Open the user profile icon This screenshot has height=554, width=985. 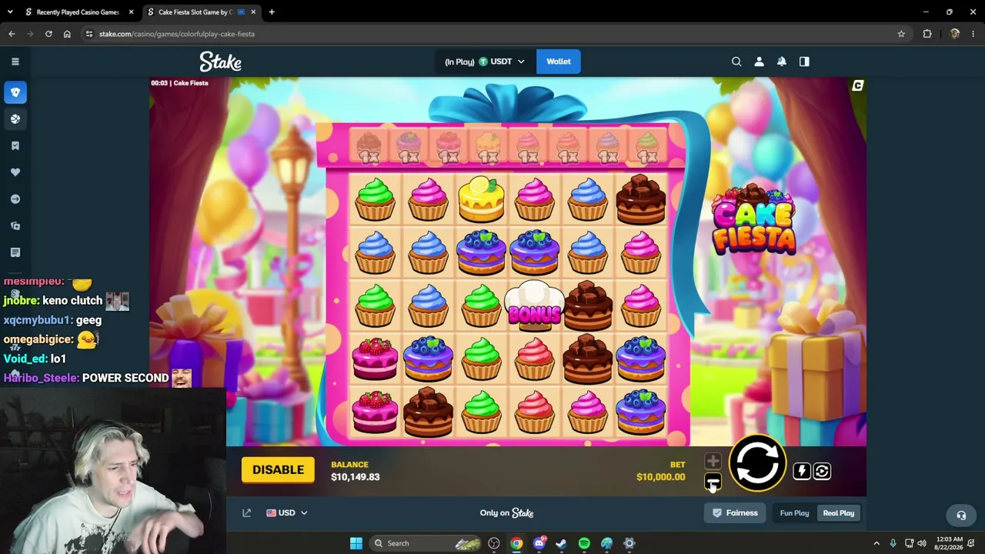759,62
